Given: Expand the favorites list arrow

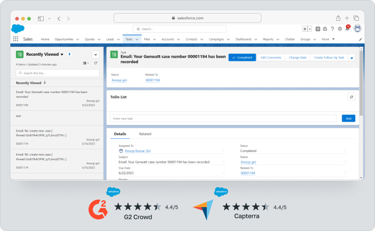Looking at the screenshot, I should click(310, 29).
